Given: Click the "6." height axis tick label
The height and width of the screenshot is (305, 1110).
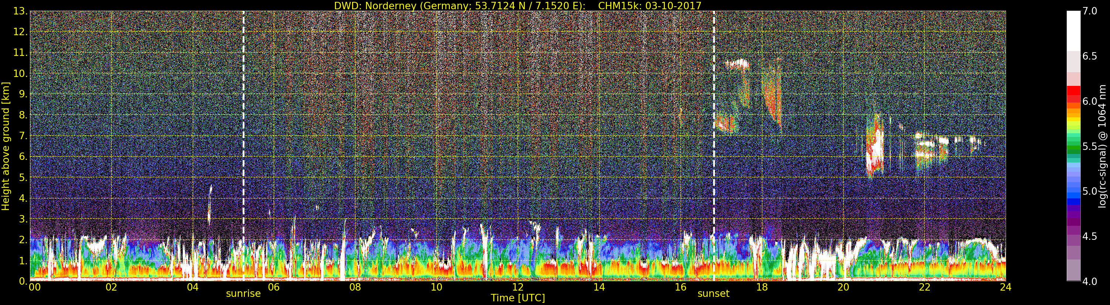Looking at the screenshot, I should (x=23, y=157).
